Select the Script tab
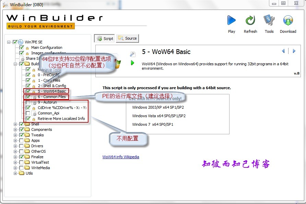 tap(104, 38)
